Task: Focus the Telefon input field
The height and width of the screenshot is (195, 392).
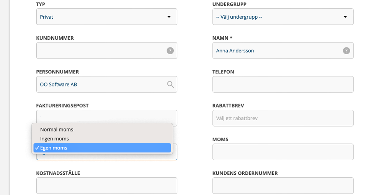Action: point(283,84)
